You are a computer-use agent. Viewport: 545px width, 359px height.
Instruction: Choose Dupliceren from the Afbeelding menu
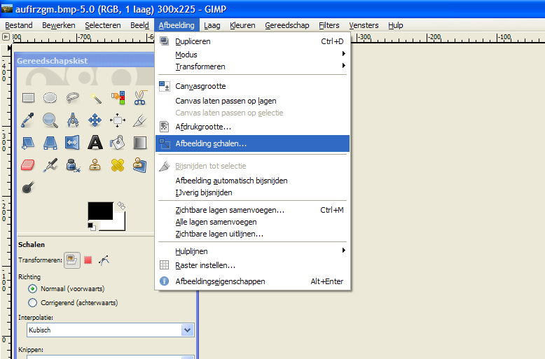252,41
